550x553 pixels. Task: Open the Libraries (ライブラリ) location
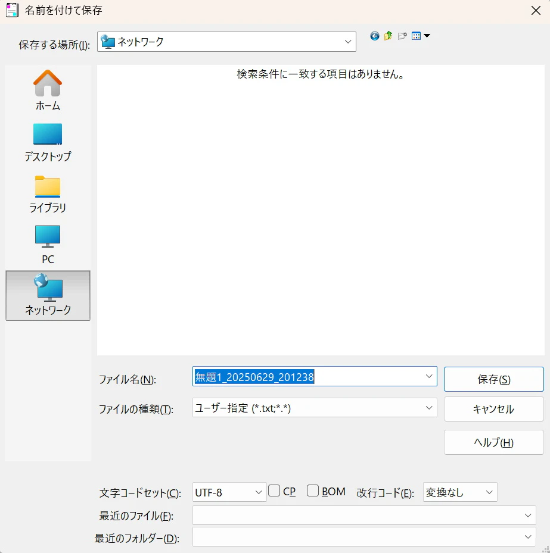[x=48, y=194]
